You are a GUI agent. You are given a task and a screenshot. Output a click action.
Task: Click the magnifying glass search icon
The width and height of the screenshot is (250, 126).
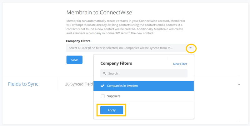[104, 73]
